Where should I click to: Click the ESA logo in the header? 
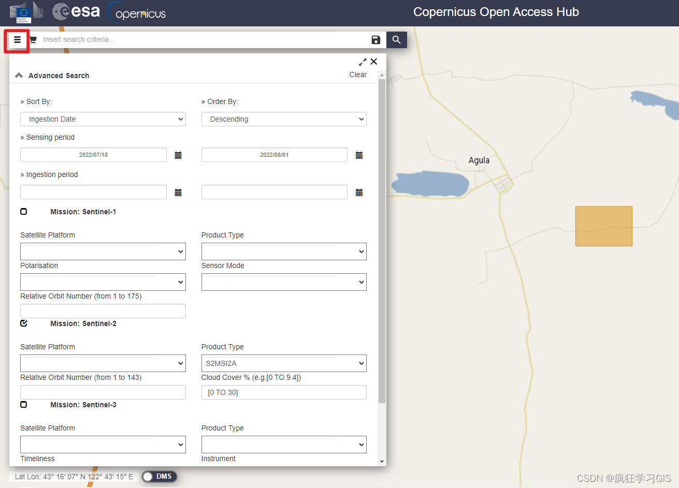(76, 11)
